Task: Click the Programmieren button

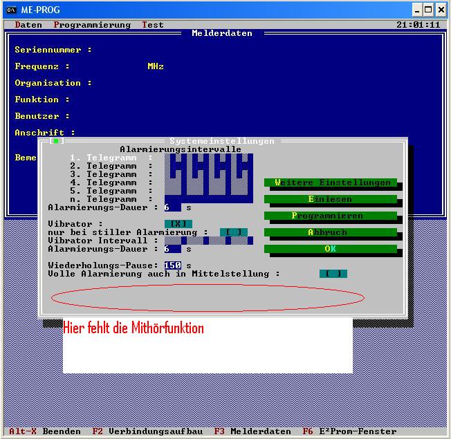Action: point(331,216)
